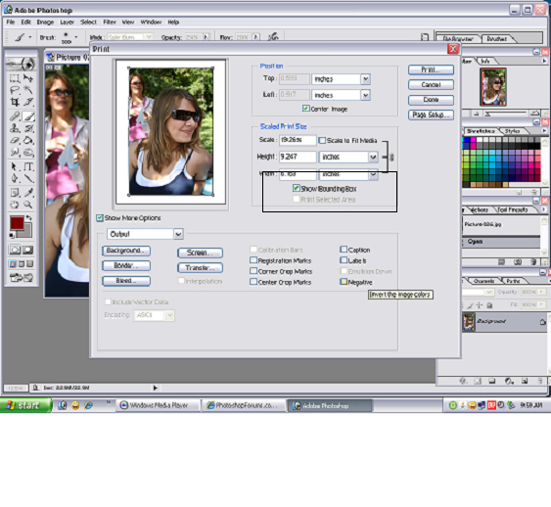Select the Brush tool in toolbox
Image resolution: width=551 pixels, height=507 pixels.
[x=28, y=115]
